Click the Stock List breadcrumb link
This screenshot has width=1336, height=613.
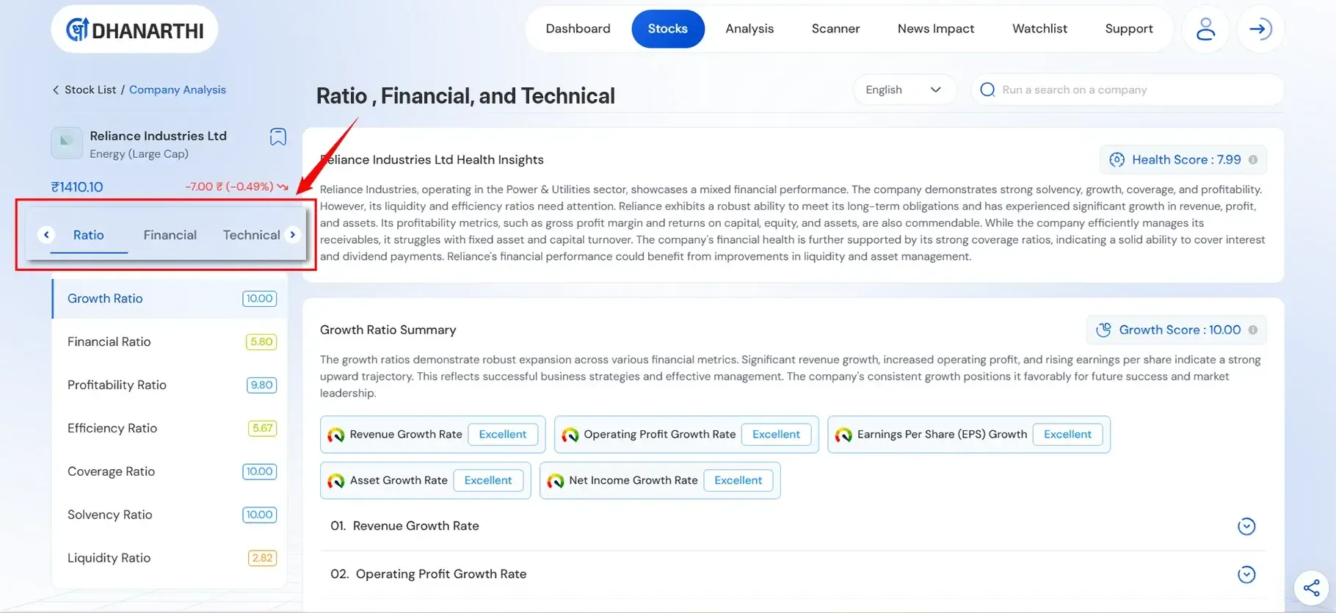[x=90, y=90]
